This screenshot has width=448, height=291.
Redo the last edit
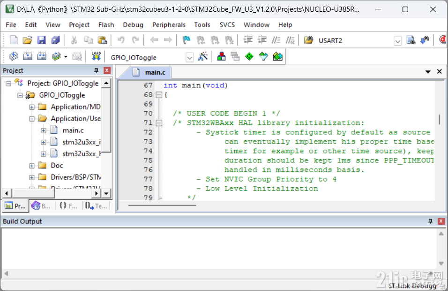coord(135,40)
